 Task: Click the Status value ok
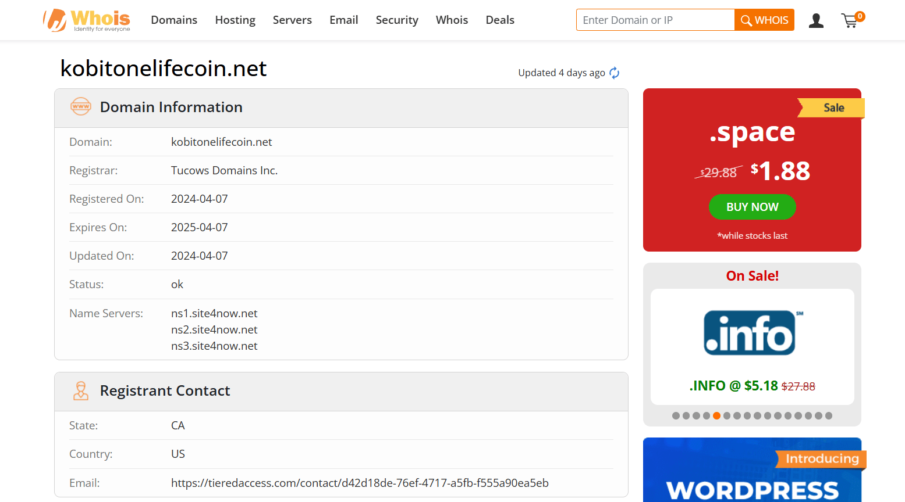pos(177,284)
